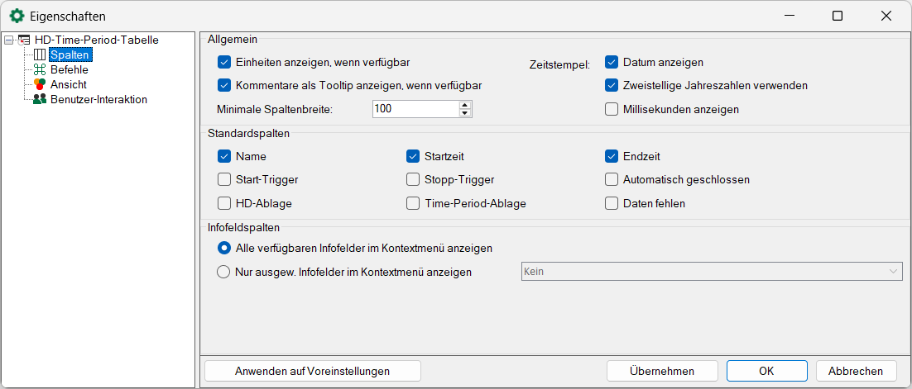Screen dimensions: 912x389
Task: Select Nur ausgew. Infofelder radio button
Action: pos(223,272)
